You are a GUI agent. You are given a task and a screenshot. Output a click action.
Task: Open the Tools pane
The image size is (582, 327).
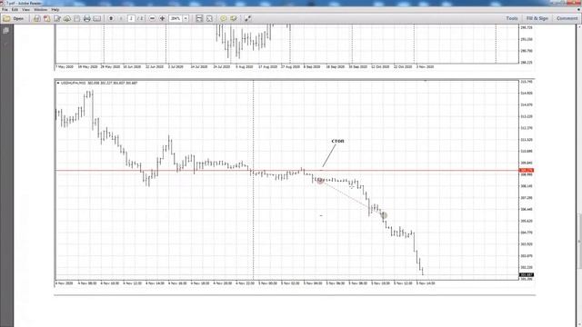[x=512, y=18]
